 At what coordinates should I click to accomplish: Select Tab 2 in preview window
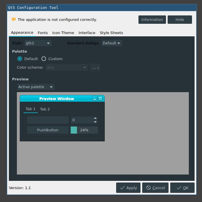(45, 109)
